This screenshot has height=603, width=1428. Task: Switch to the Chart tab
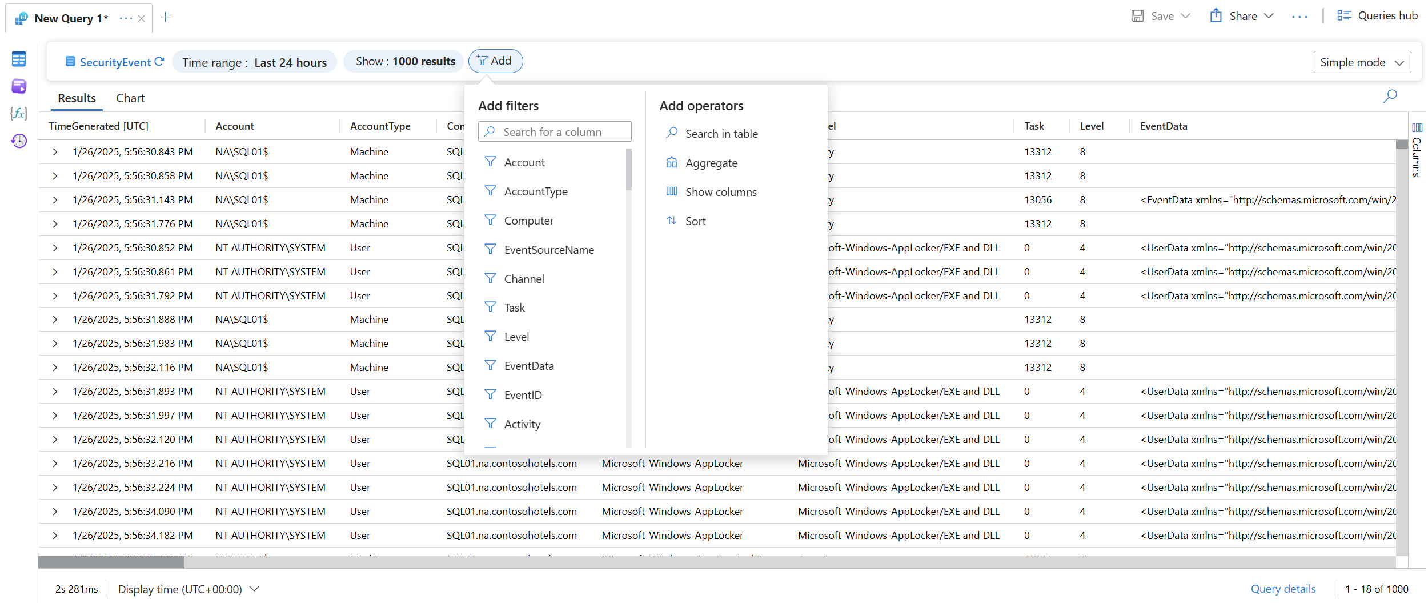[130, 98]
